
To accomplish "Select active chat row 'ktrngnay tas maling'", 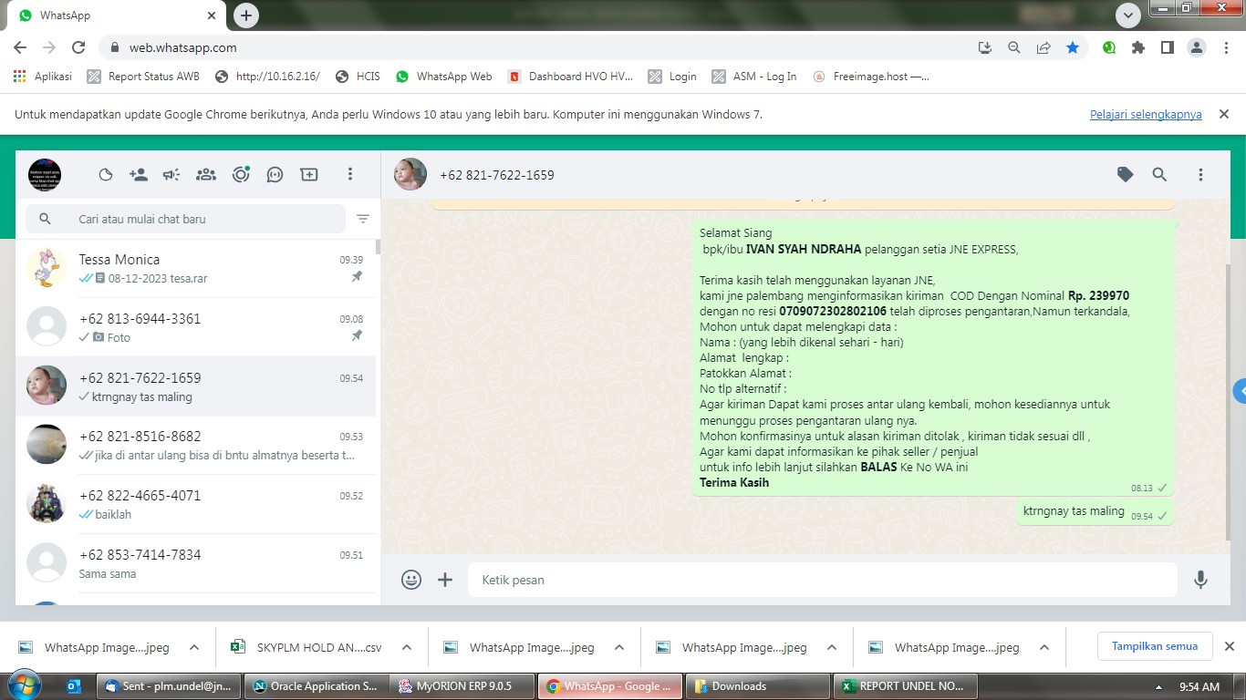I will 196,386.
